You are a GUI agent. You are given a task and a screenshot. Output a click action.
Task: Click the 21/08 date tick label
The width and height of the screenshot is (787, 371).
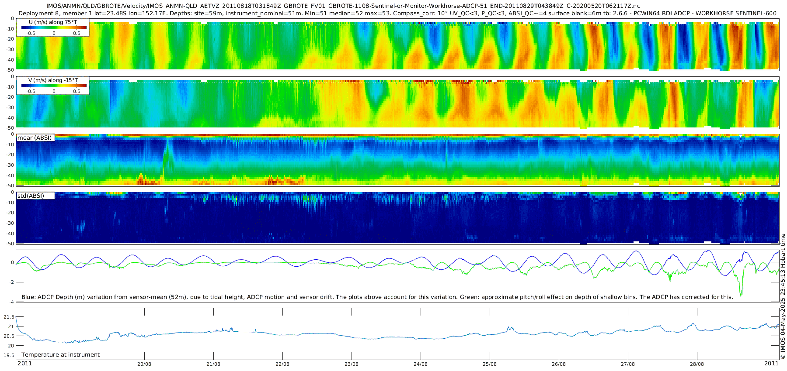tap(213, 364)
